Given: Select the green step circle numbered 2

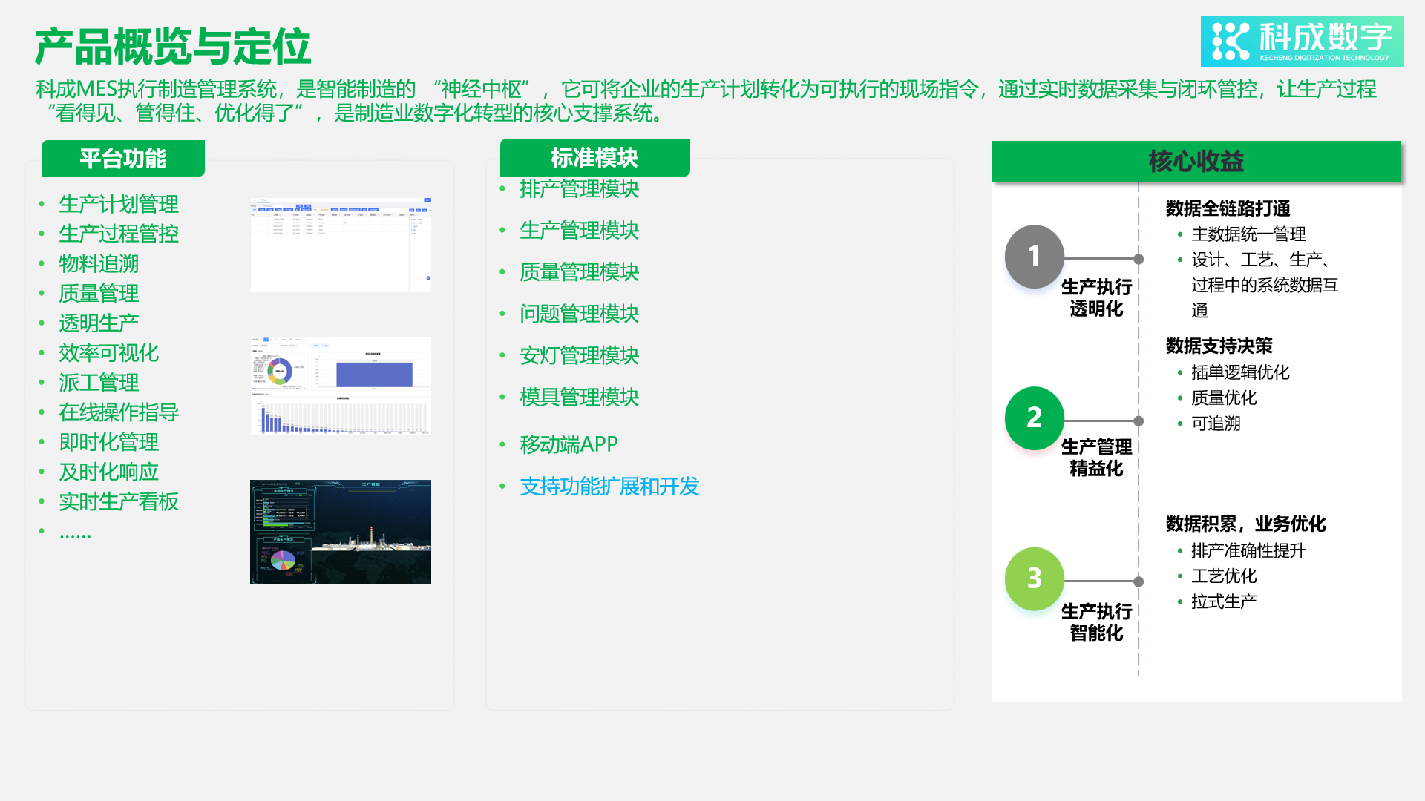Looking at the screenshot, I should click(1034, 418).
